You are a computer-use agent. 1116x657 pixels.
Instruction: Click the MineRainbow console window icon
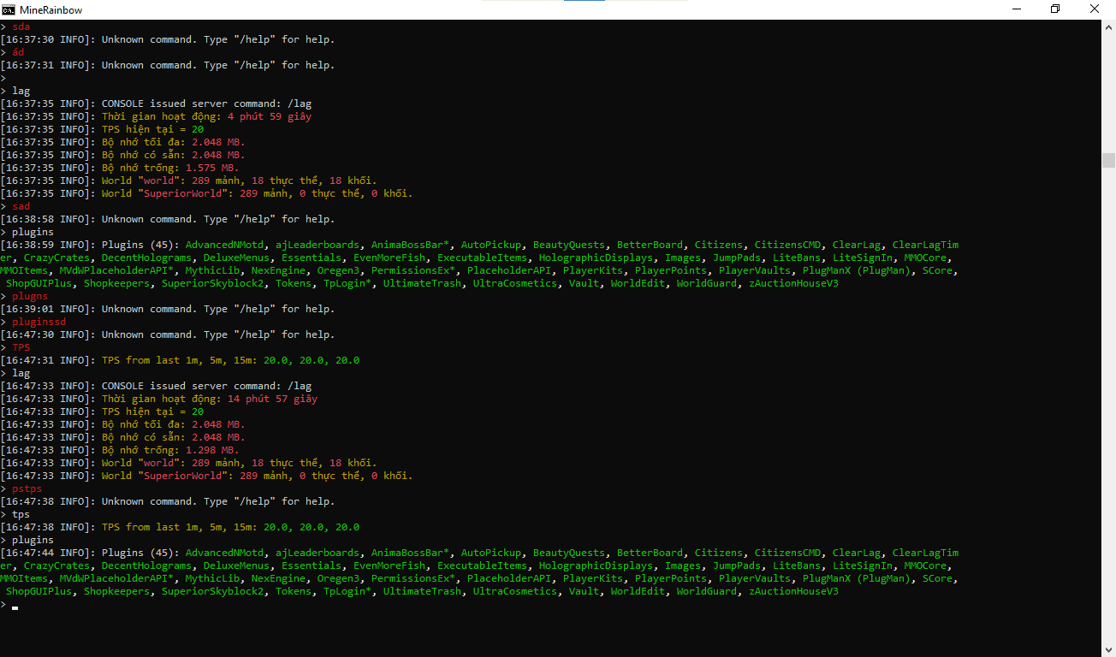[8, 9]
